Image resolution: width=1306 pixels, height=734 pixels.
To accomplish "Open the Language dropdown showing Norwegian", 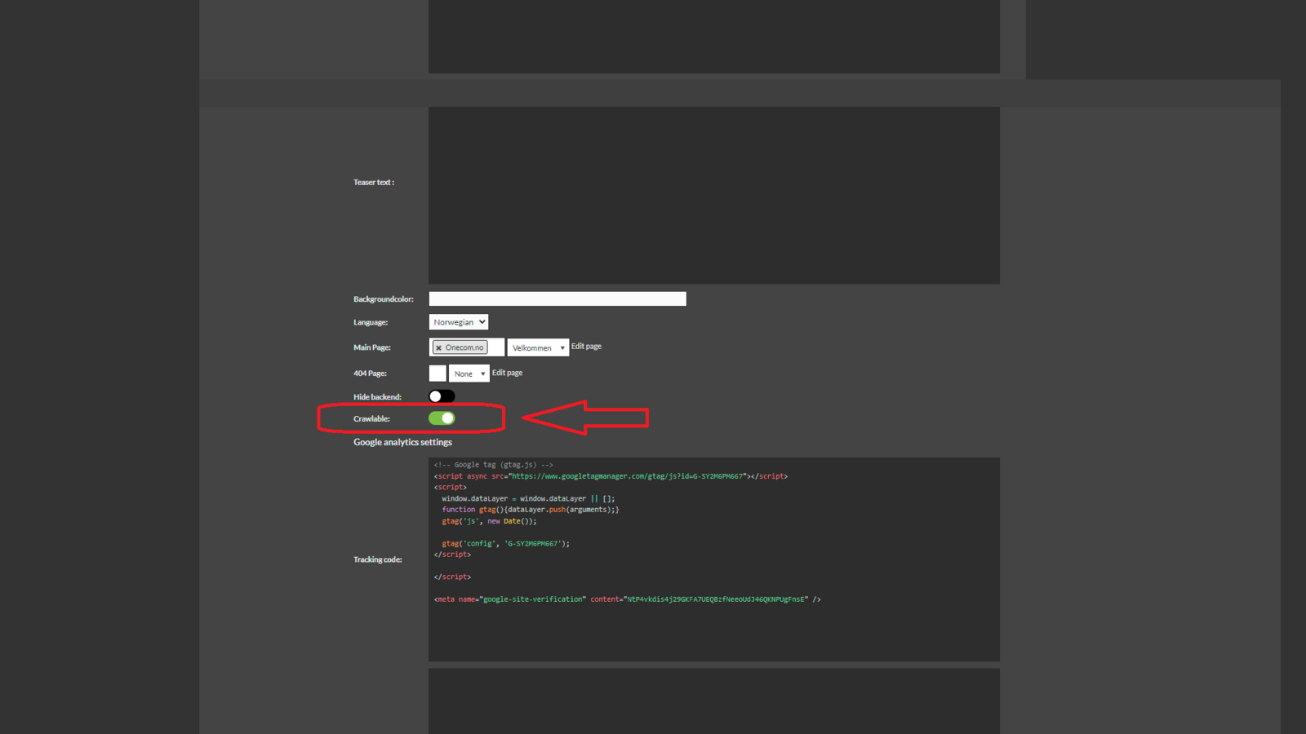I will click(x=459, y=322).
